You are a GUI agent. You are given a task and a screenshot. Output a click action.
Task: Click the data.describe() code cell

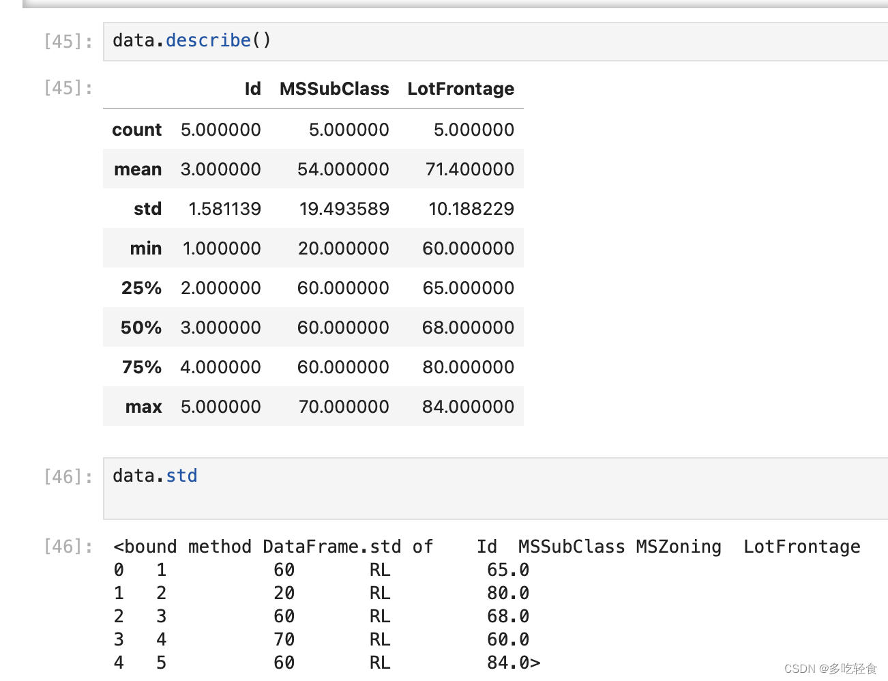point(496,42)
